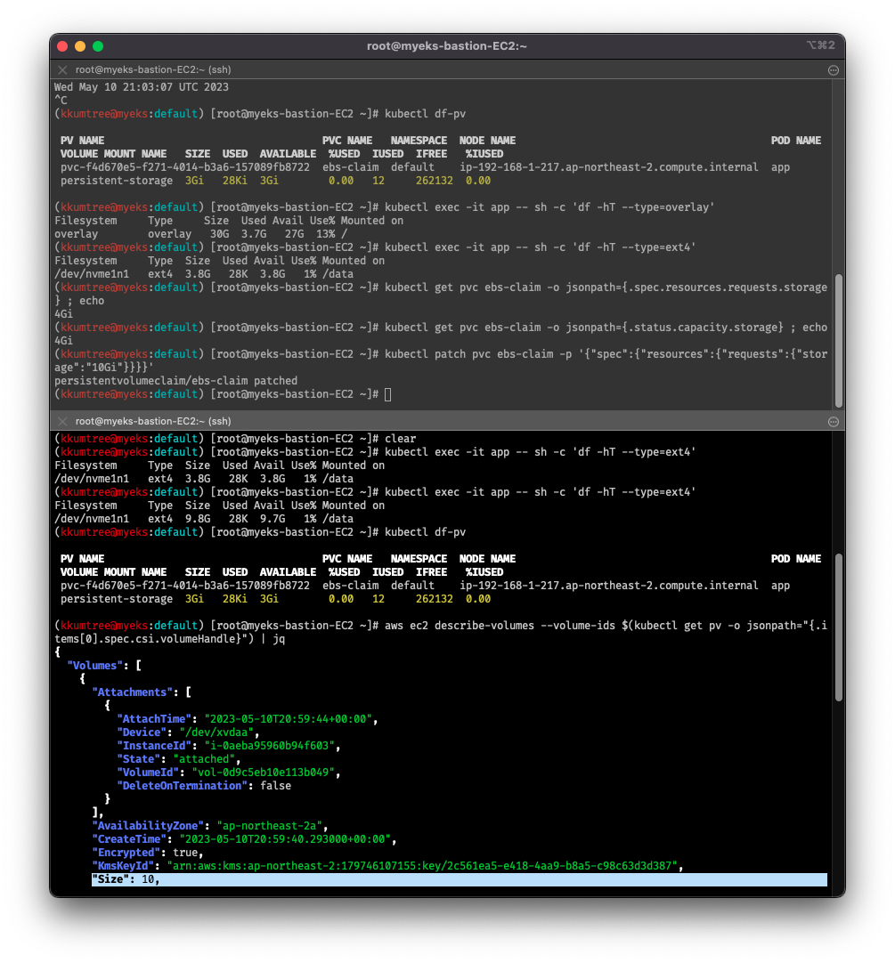
Task: Click the CreateTime value '2023-05-10T20:59:40.293000+00:00'
Action: point(285,839)
